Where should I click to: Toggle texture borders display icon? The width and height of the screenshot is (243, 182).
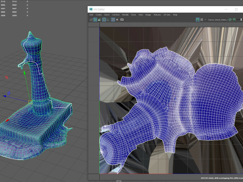tap(104, 20)
